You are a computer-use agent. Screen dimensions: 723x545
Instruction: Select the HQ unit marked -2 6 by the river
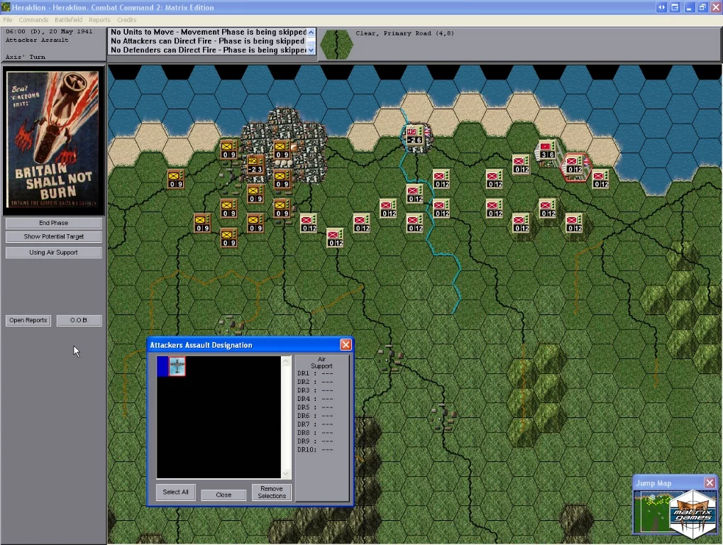414,136
